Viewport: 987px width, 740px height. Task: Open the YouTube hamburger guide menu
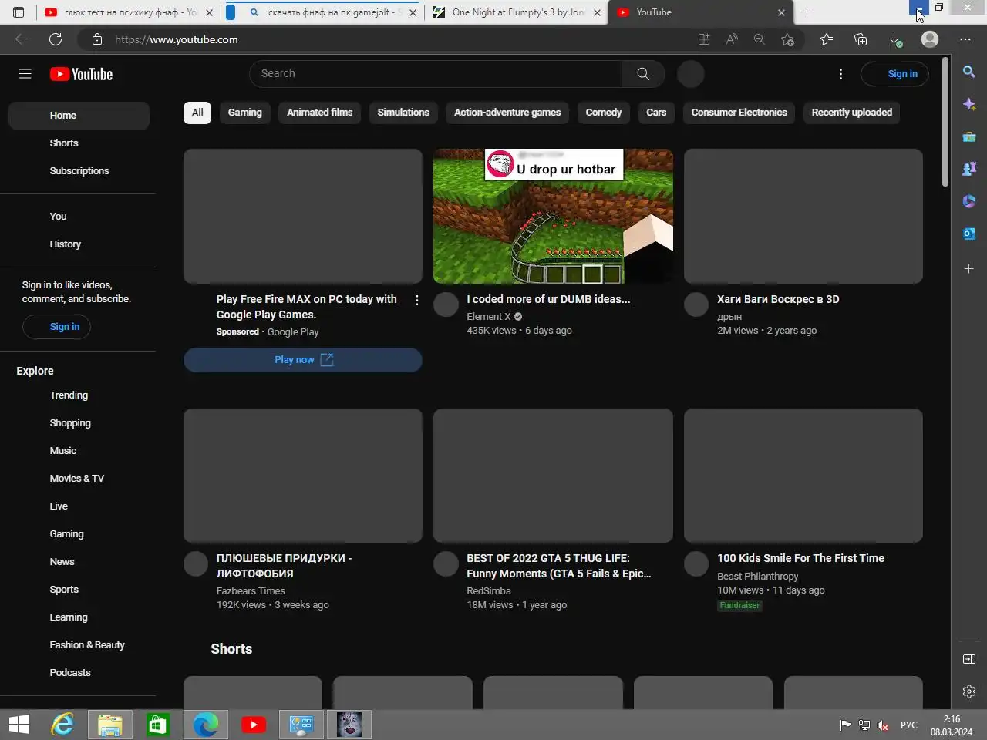pos(25,74)
